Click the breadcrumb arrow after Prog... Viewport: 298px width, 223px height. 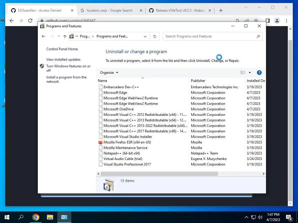[x=93, y=36]
